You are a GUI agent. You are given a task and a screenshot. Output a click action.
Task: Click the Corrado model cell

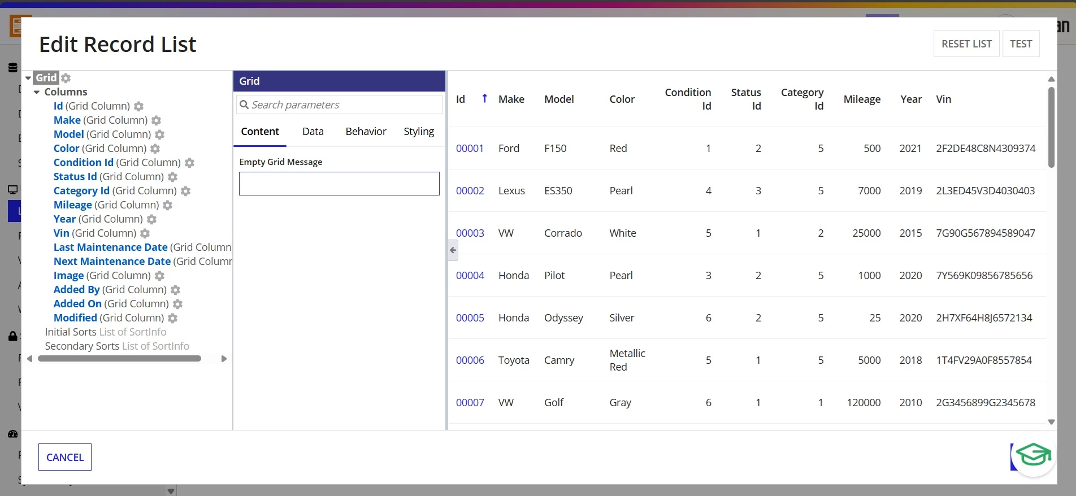[x=563, y=233]
